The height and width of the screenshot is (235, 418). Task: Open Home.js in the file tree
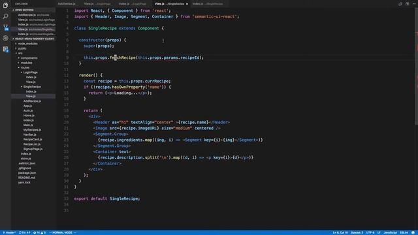click(x=29, y=116)
